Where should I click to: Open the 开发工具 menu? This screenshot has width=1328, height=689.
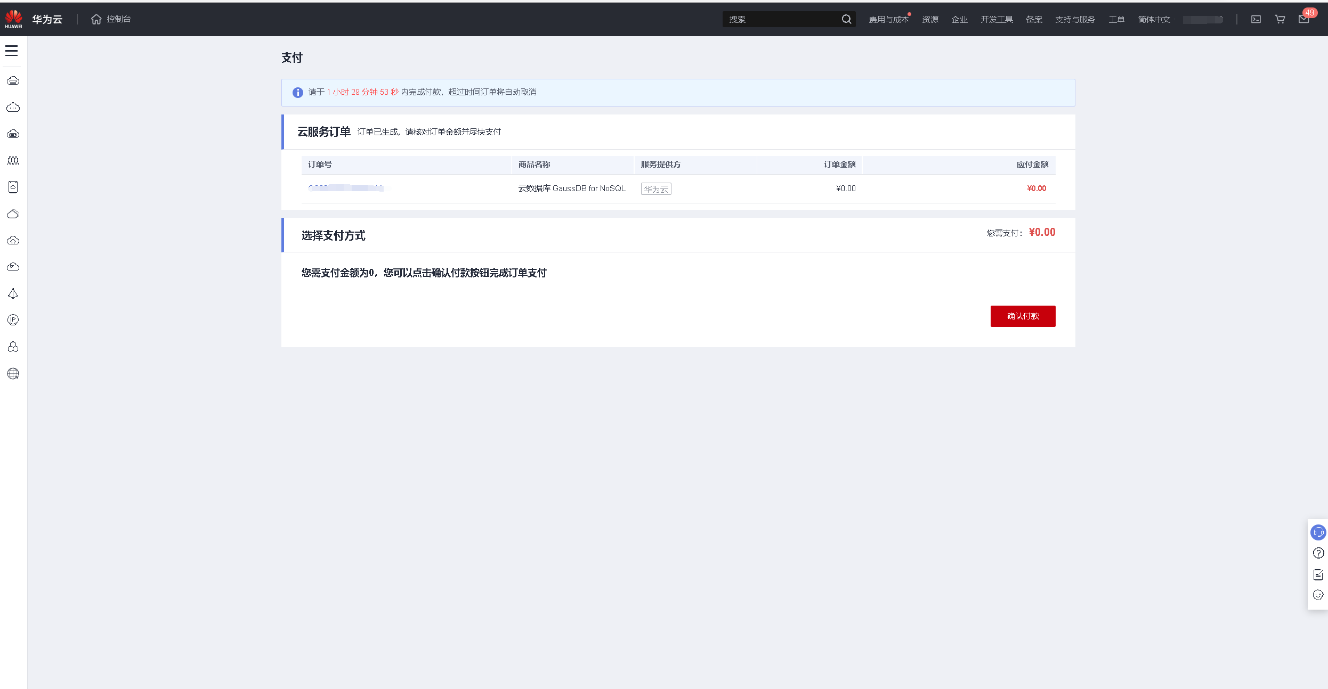point(997,20)
